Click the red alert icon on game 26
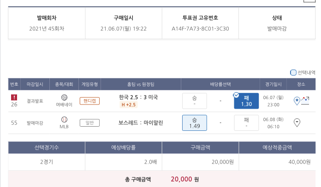Image resolution: width=321 pixels, height=187 pixels. (x=14, y=97)
